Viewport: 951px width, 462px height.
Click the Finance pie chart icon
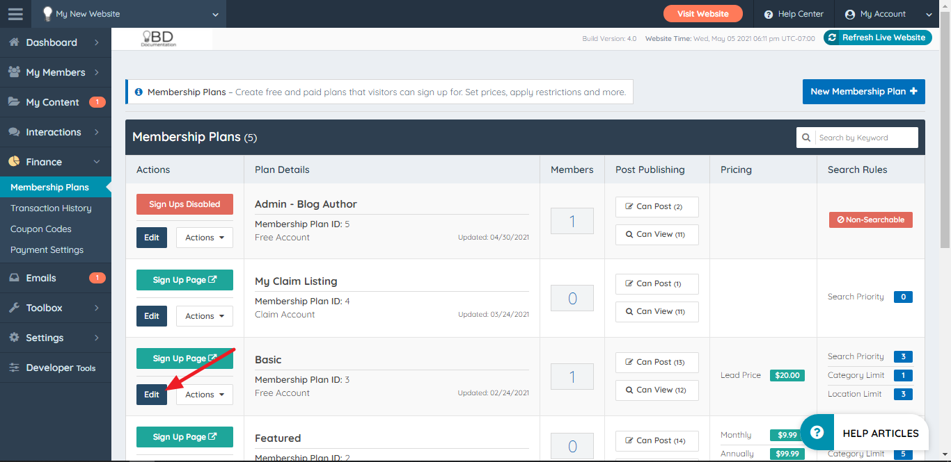point(14,162)
